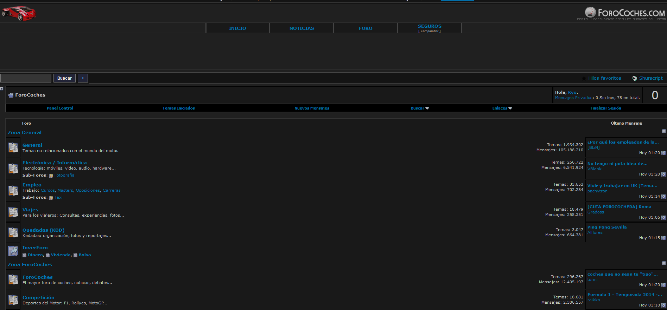Open the Kyo user profile link
667x310 pixels.
click(572, 92)
